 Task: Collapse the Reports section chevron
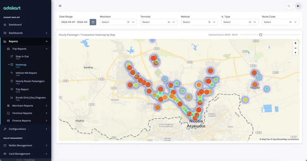46,41
